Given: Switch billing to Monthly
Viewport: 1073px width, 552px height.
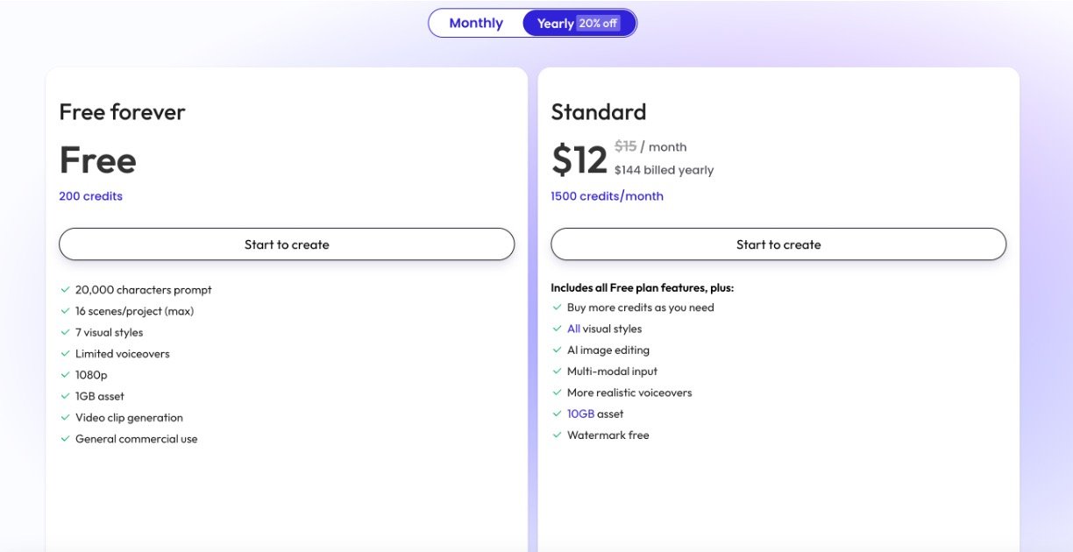Looking at the screenshot, I should pos(476,24).
